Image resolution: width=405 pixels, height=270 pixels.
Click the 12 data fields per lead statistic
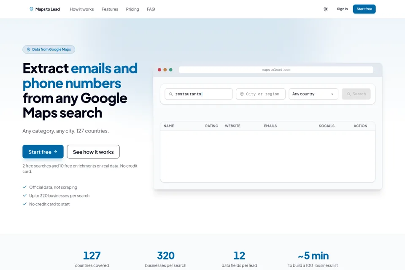click(x=239, y=259)
